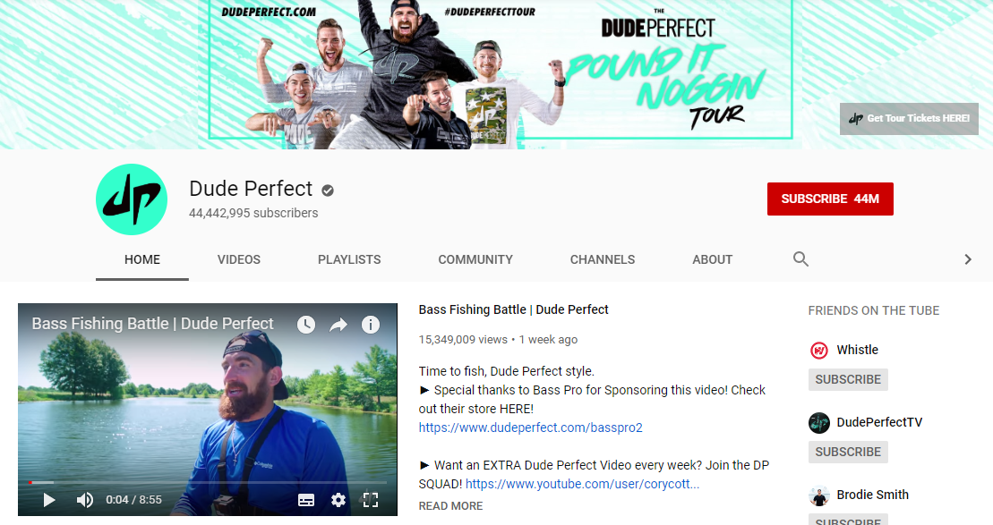Click the Share arrow icon on video
The image size is (993, 525).
338,326
